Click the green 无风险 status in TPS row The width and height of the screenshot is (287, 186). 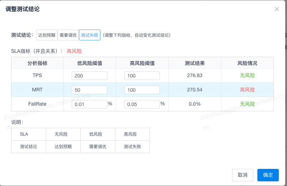247,75
